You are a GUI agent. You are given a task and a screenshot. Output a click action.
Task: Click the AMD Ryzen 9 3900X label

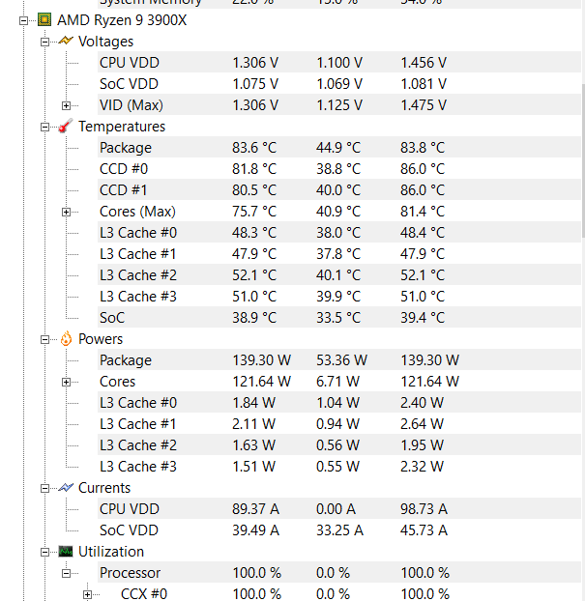[122, 20]
